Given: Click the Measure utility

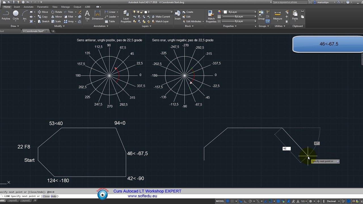Looking at the screenshot, I should point(278,16).
